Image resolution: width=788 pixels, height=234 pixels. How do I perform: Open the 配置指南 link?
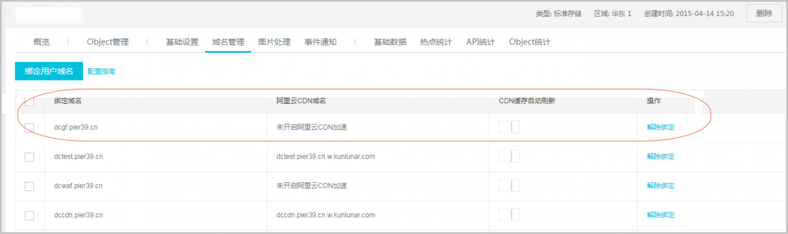(x=101, y=71)
